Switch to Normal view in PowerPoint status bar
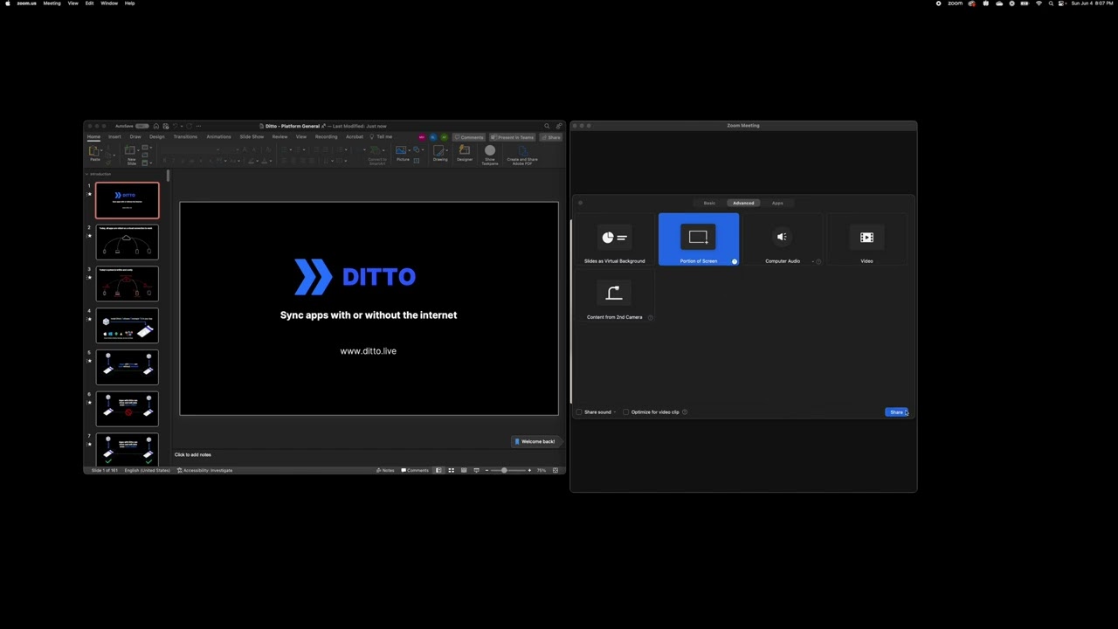This screenshot has width=1118, height=629. [x=438, y=470]
